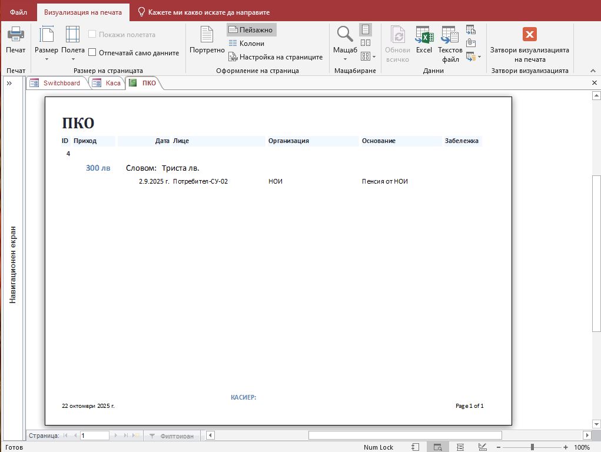Enable Отпечатай само данните checkbox

[92, 53]
